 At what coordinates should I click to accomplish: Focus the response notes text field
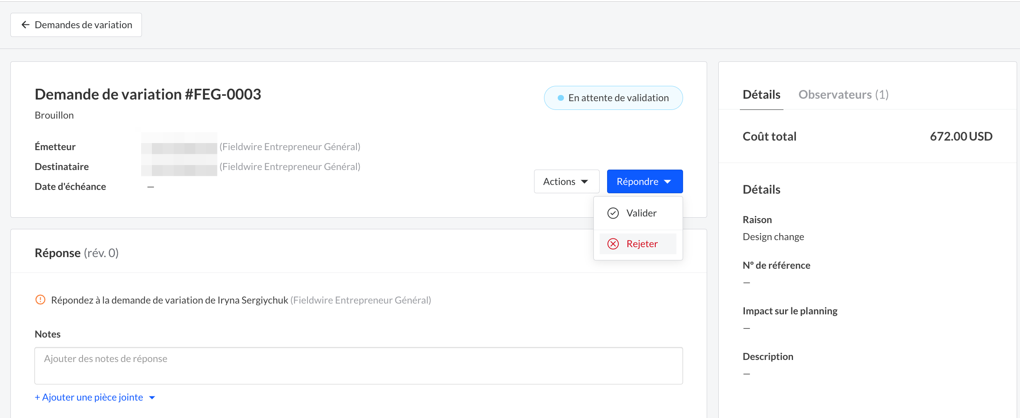click(x=359, y=366)
